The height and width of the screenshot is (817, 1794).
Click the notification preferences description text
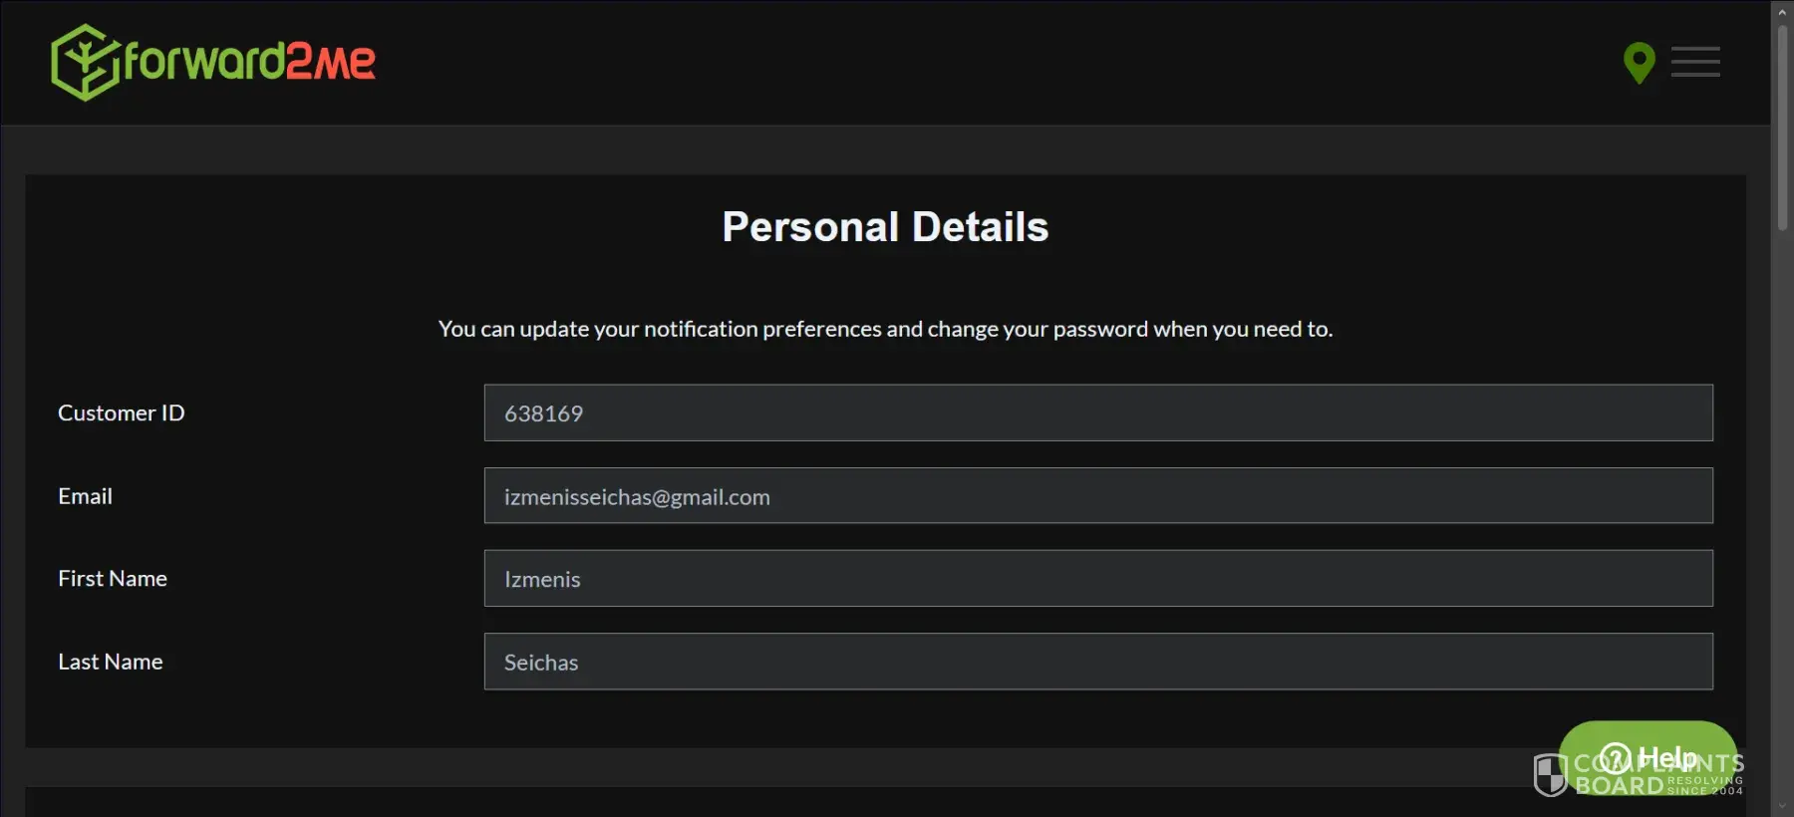coord(885,329)
